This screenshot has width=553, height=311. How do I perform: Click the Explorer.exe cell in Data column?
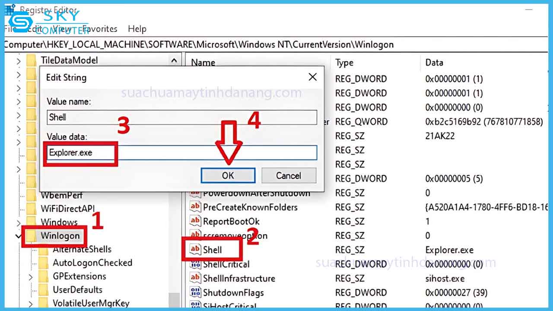tap(449, 250)
